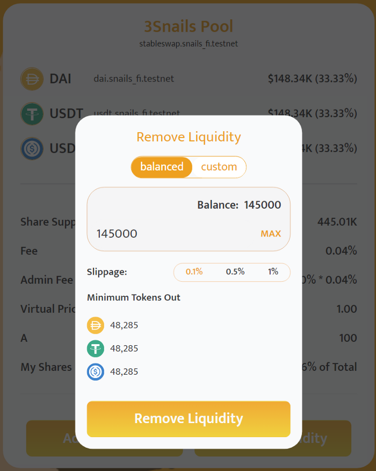
Task: Click the Balance: 145000 label
Action: coord(239,205)
